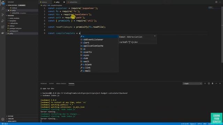Screen dimensions: 223x125
Task: Choose the Emmet 'a' suggestion
Action: click(99, 36)
